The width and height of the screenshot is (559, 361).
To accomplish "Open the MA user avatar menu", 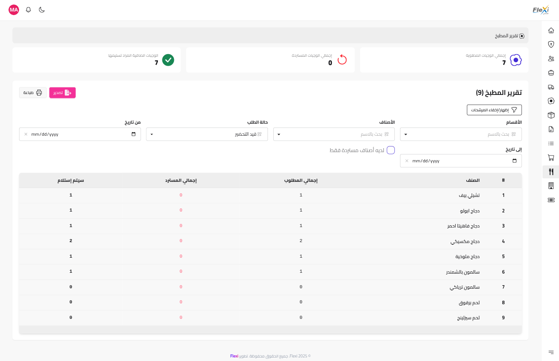I will (x=14, y=10).
